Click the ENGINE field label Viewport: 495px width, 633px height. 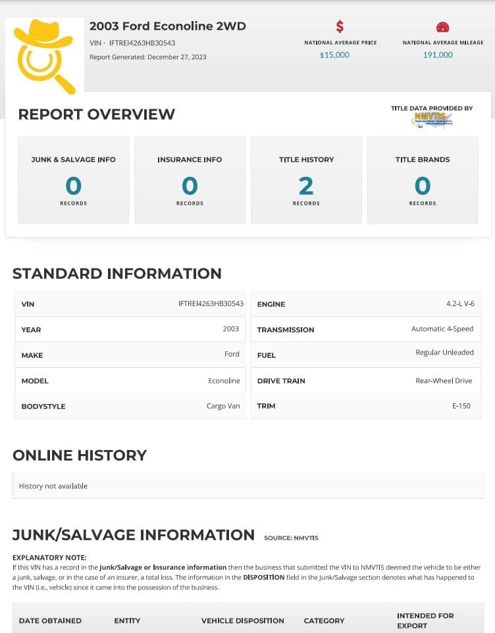271,304
